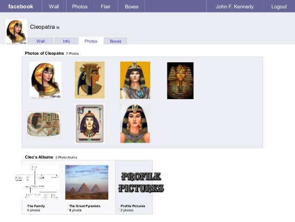Open the white-background Cleopatra portrait photo
This screenshot has width=295, height=222.
45,80
